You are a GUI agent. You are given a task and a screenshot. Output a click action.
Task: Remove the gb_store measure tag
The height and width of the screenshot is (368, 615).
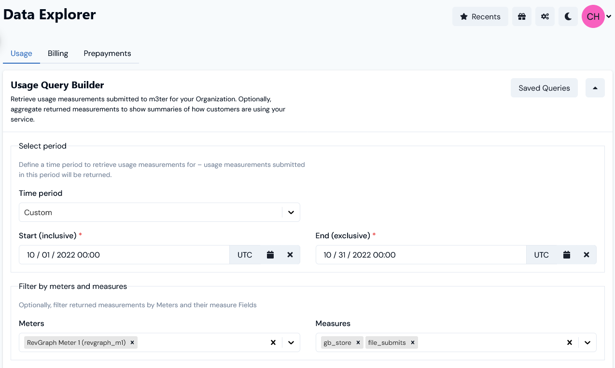358,342
